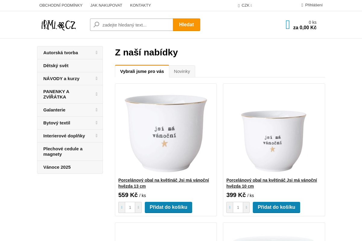Expand the Bytový textil category arrow
This screenshot has width=362, height=241.
(x=96, y=123)
